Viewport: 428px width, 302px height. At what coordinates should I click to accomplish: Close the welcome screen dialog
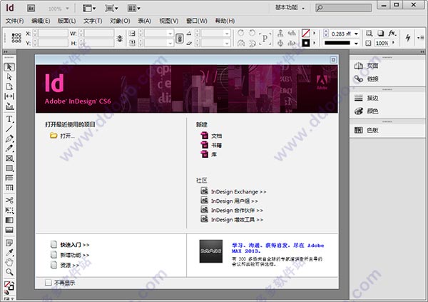click(x=333, y=60)
